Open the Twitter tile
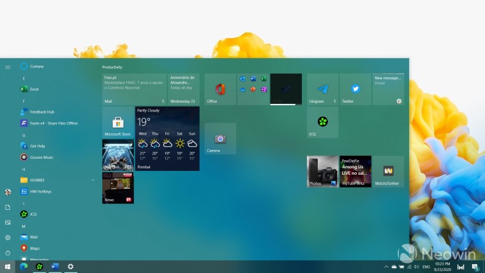Screen dimensions: 485x273 [x=355, y=89]
